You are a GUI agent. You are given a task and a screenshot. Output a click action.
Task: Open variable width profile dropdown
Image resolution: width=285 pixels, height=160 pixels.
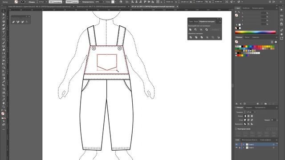[63, 2]
